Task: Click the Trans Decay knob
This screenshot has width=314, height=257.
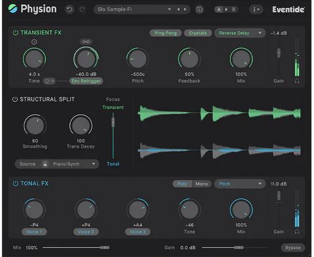Action: point(80,125)
